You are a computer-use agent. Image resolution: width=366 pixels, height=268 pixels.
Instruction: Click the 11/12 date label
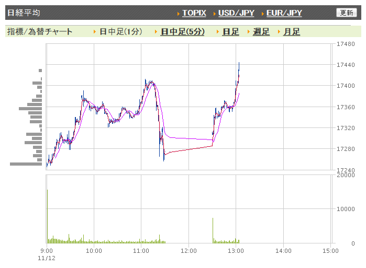pyautogui.click(x=47, y=258)
